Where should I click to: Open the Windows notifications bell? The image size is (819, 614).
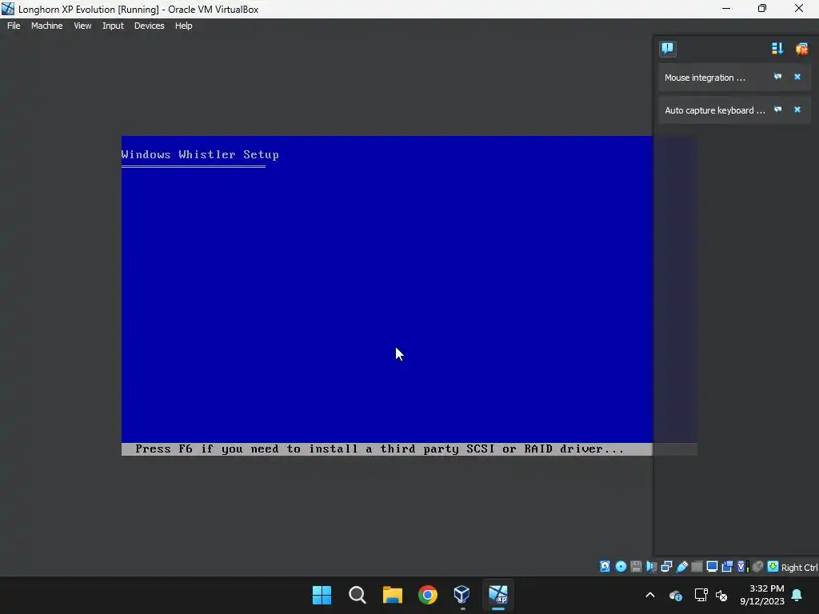click(x=797, y=595)
